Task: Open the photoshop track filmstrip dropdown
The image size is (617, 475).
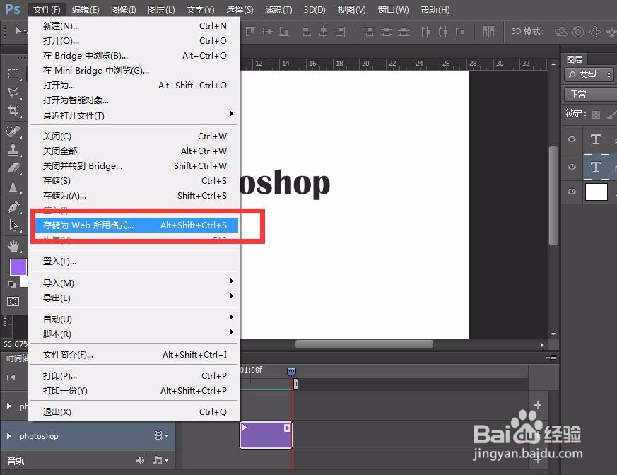Action: [161, 435]
